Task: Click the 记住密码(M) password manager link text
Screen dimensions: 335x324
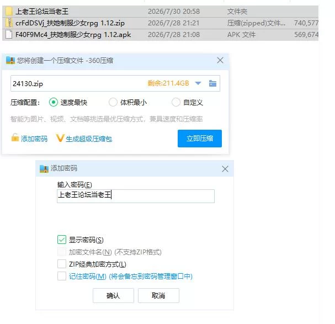Action: click(131, 277)
